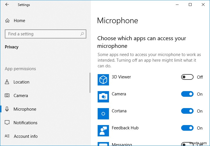
Task: Click the 3D Viewer app name
Action: point(121,77)
